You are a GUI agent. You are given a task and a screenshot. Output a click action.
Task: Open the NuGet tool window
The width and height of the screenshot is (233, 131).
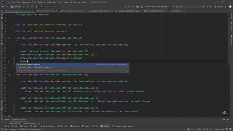(86, 126)
